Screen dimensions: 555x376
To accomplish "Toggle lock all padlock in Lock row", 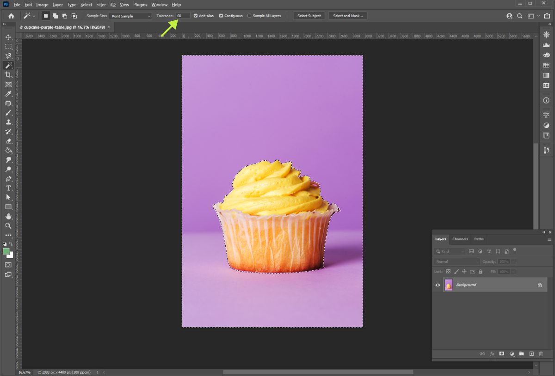I will [x=480, y=272].
